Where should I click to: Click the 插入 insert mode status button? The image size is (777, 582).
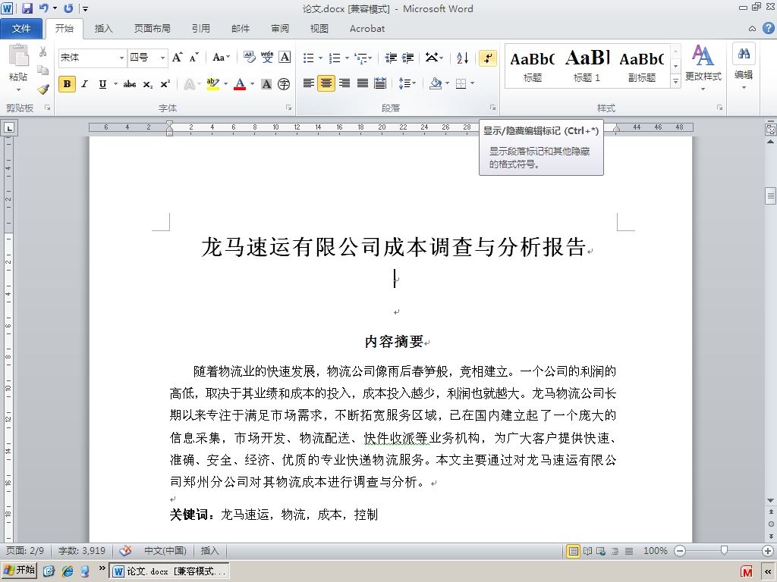[x=209, y=551]
